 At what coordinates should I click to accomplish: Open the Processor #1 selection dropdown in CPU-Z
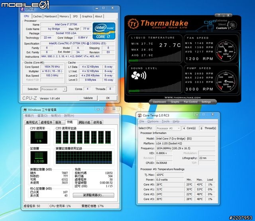[x=53, y=89]
